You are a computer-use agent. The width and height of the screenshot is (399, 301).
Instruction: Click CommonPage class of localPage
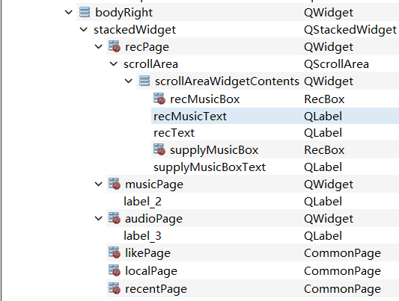[342, 271]
